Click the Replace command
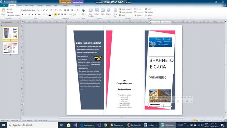 coord(149,12)
